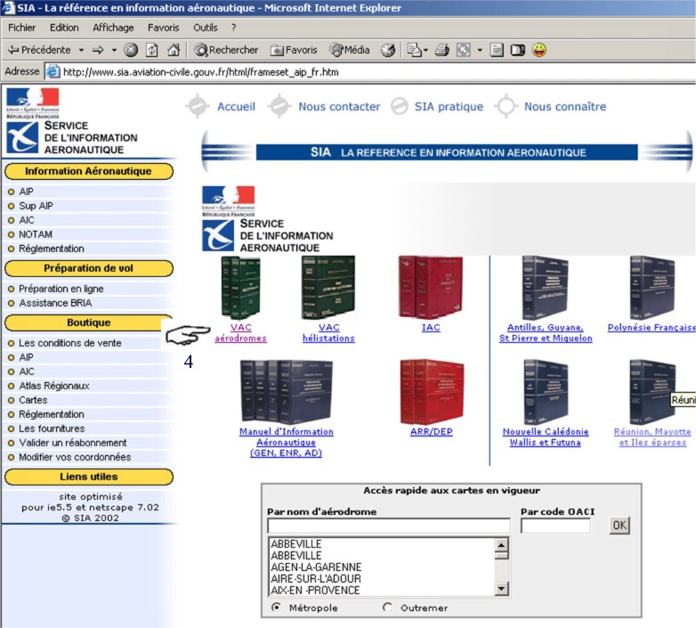Viewport: 696px width, 628px height.
Task: Click the Liens utiles yellow header
Action: tap(88, 477)
